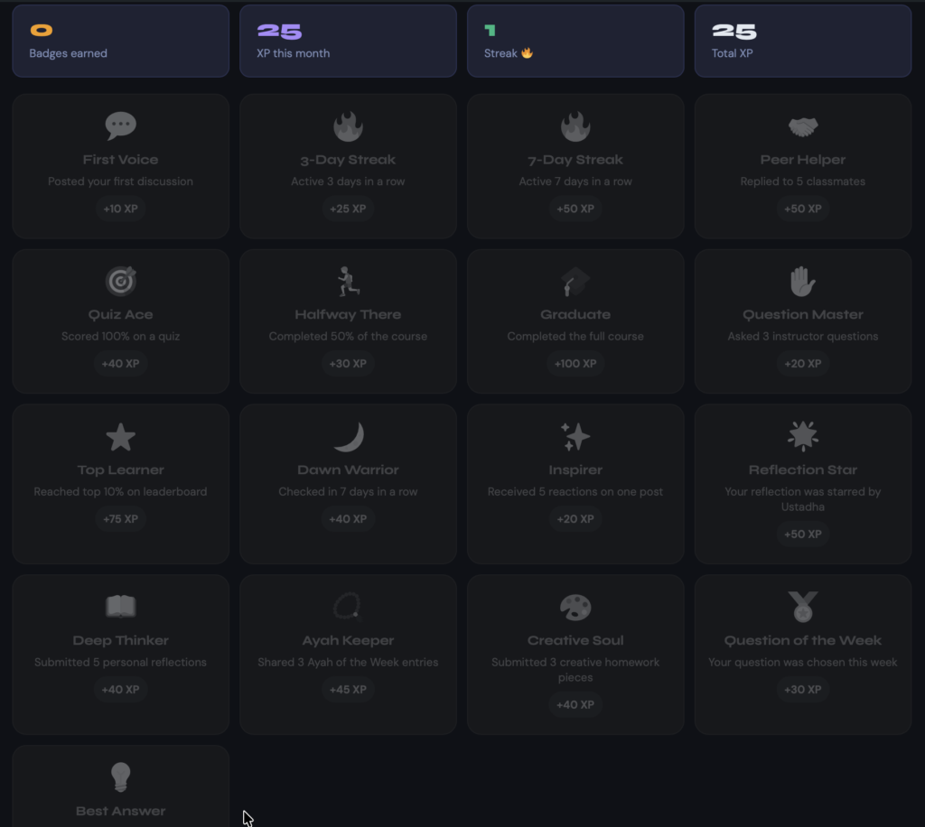This screenshot has height=827, width=925.
Task: Select the 'Dawn Warrior' badge title
Action: coord(348,470)
